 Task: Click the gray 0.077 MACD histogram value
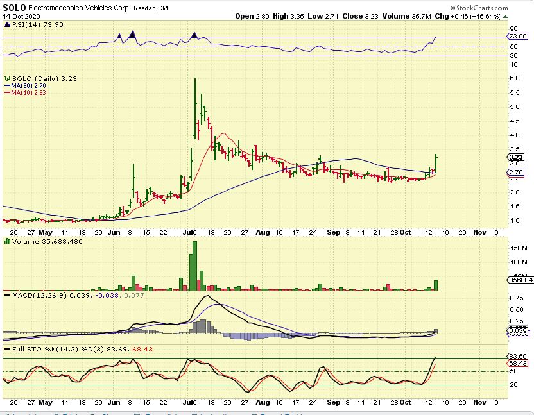(134, 295)
